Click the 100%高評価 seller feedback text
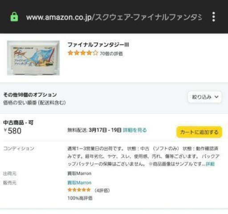This screenshot has height=214, width=228. pos(80,198)
